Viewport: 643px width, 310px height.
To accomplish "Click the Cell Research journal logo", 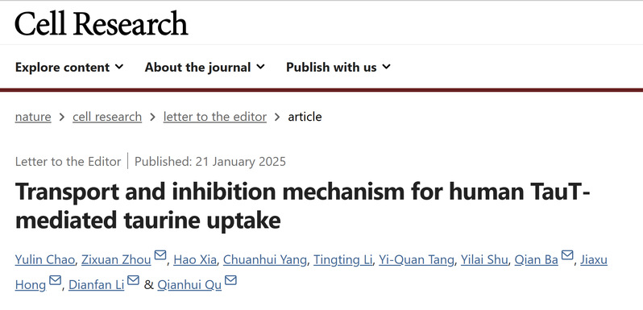I will [102, 23].
